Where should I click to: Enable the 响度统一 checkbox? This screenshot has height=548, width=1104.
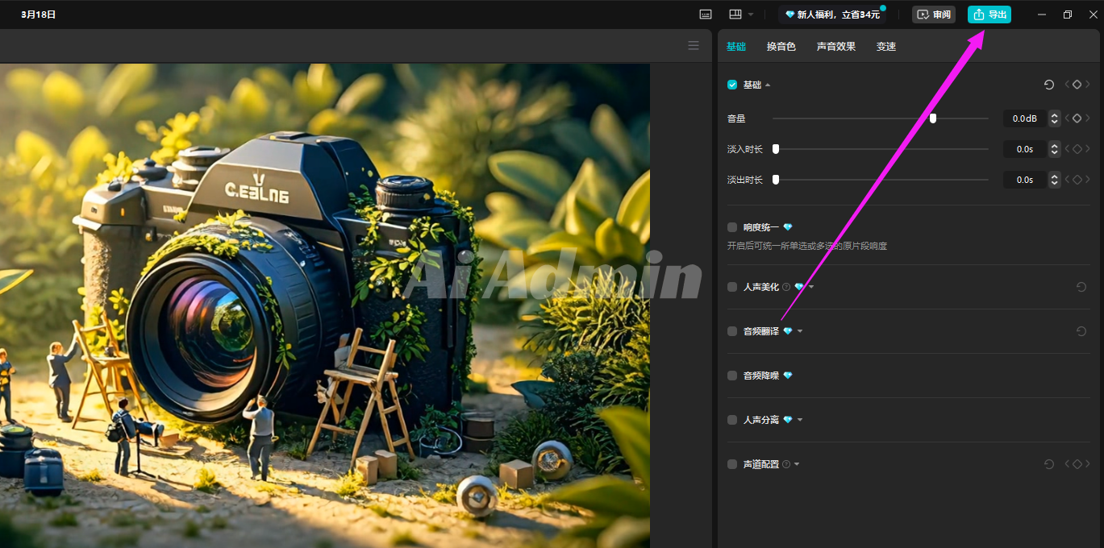(732, 227)
